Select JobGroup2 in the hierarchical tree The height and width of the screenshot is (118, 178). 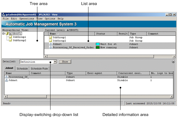click(19, 40)
